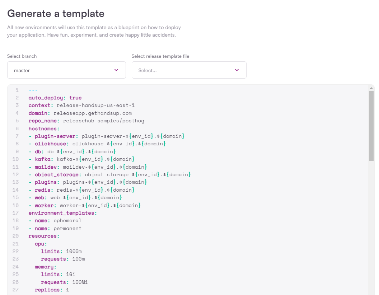
Task: Click the chevron arrow in the branch selector
Action: tap(116, 70)
